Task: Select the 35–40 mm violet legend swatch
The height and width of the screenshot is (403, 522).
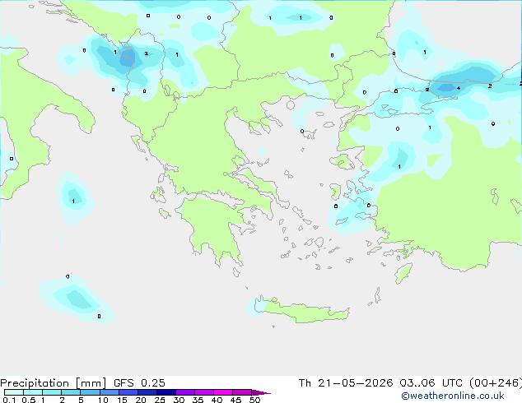Action: (203, 392)
